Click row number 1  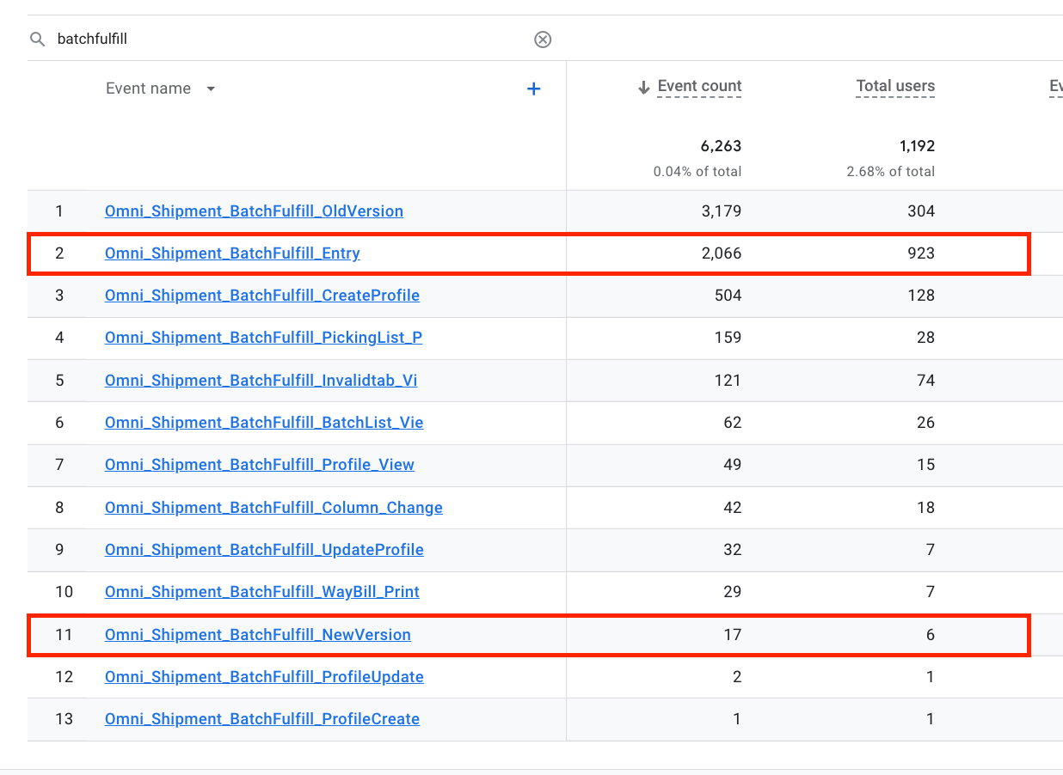pyautogui.click(x=59, y=211)
